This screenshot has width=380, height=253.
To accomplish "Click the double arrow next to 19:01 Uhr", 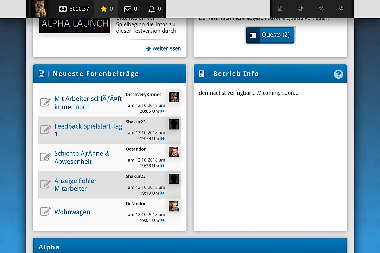I will click(163, 221).
